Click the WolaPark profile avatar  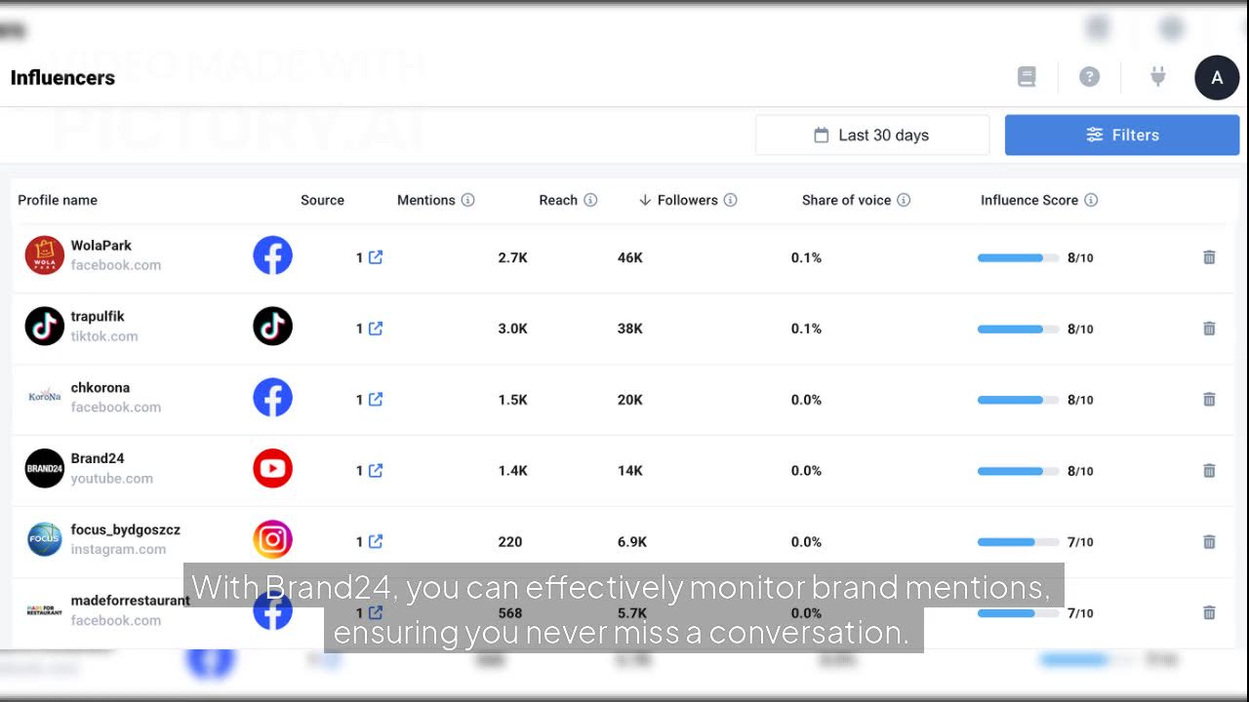pyautogui.click(x=45, y=255)
